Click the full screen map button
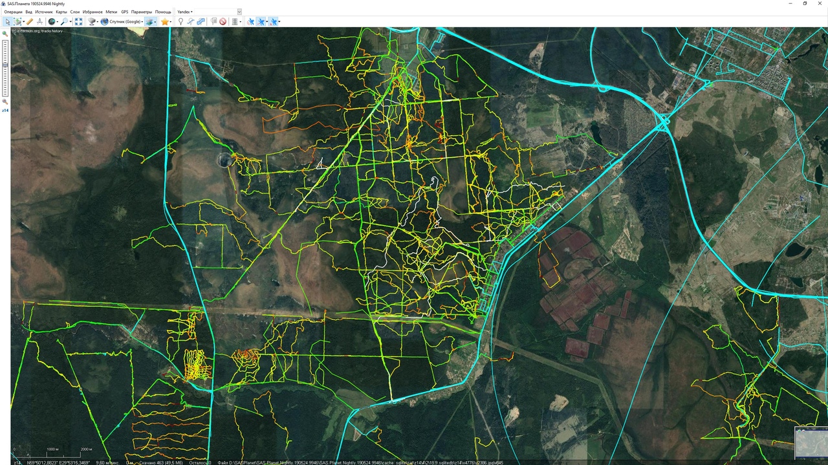This screenshot has height=465, width=828. click(x=78, y=21)
